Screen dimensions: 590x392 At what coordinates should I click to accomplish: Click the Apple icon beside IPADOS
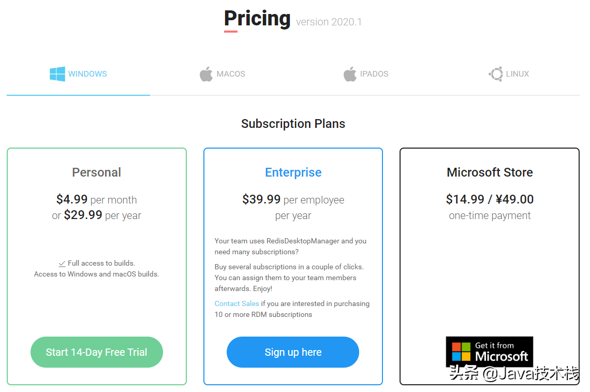(349, 74)
